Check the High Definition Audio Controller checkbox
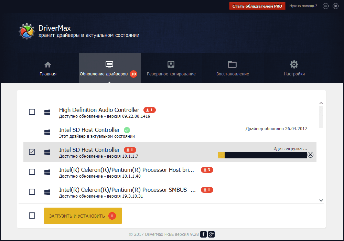Image resolution: width=344 pixels, height=241 pixels. [32, 112]
